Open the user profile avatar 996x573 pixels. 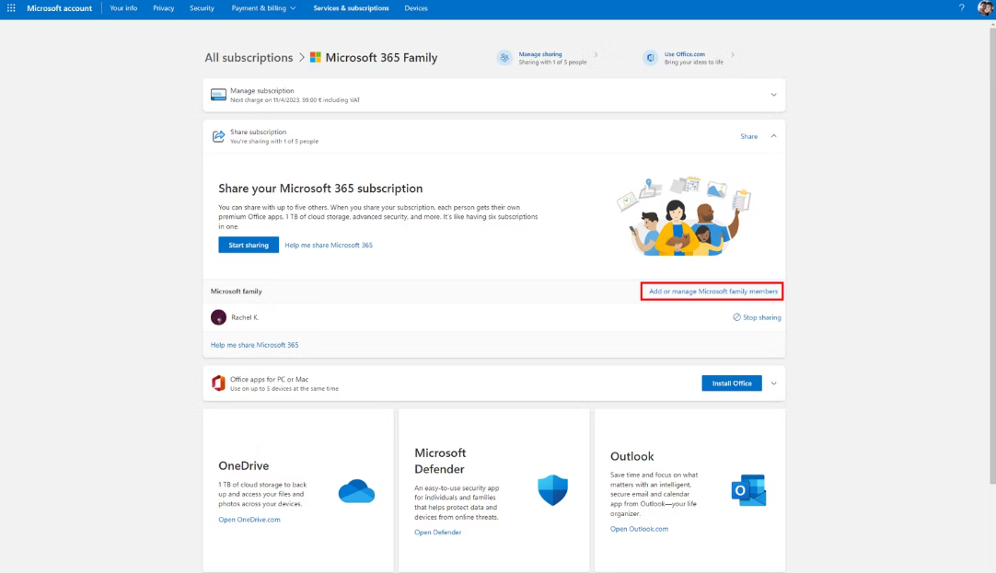click(x=985, y=8)
